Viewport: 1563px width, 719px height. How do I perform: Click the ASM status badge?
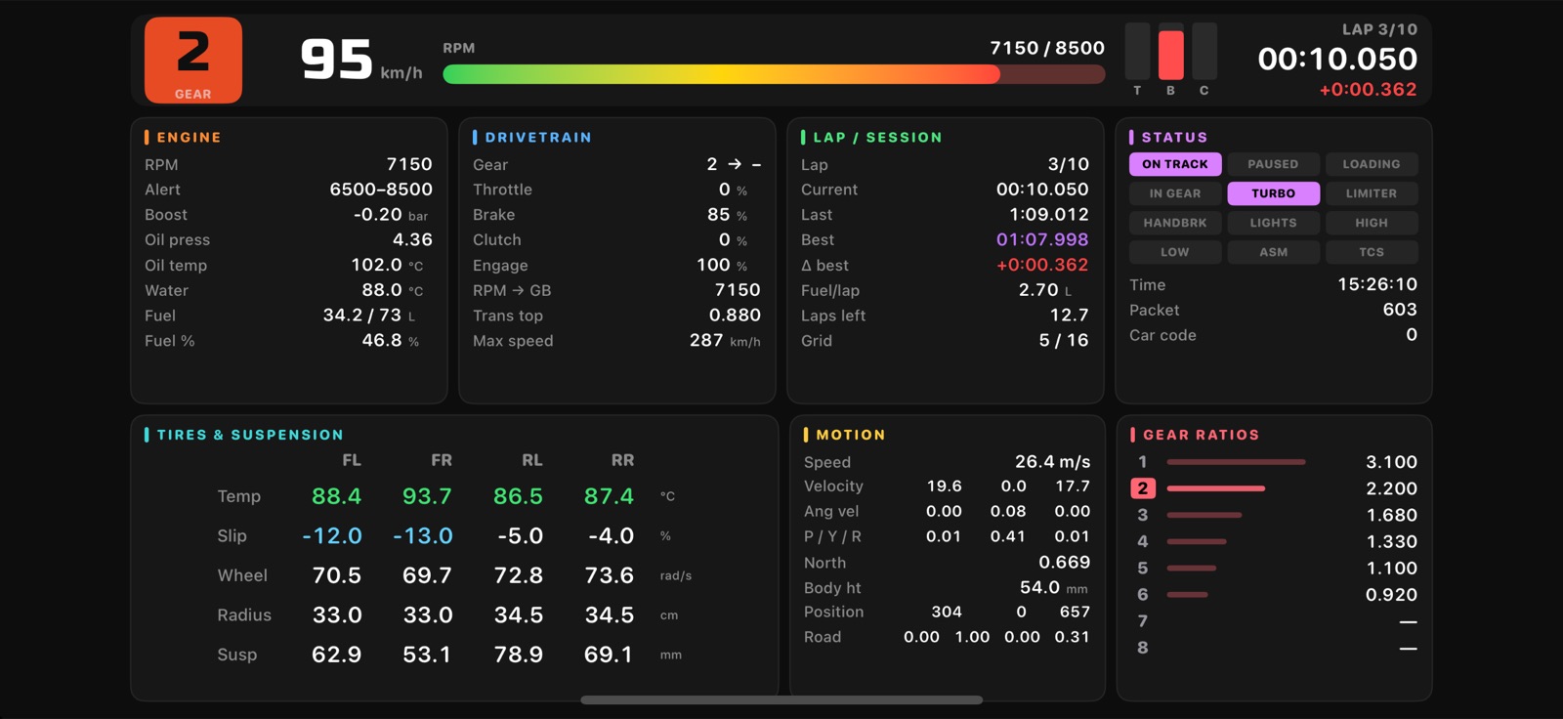[x=1273, y=252]
